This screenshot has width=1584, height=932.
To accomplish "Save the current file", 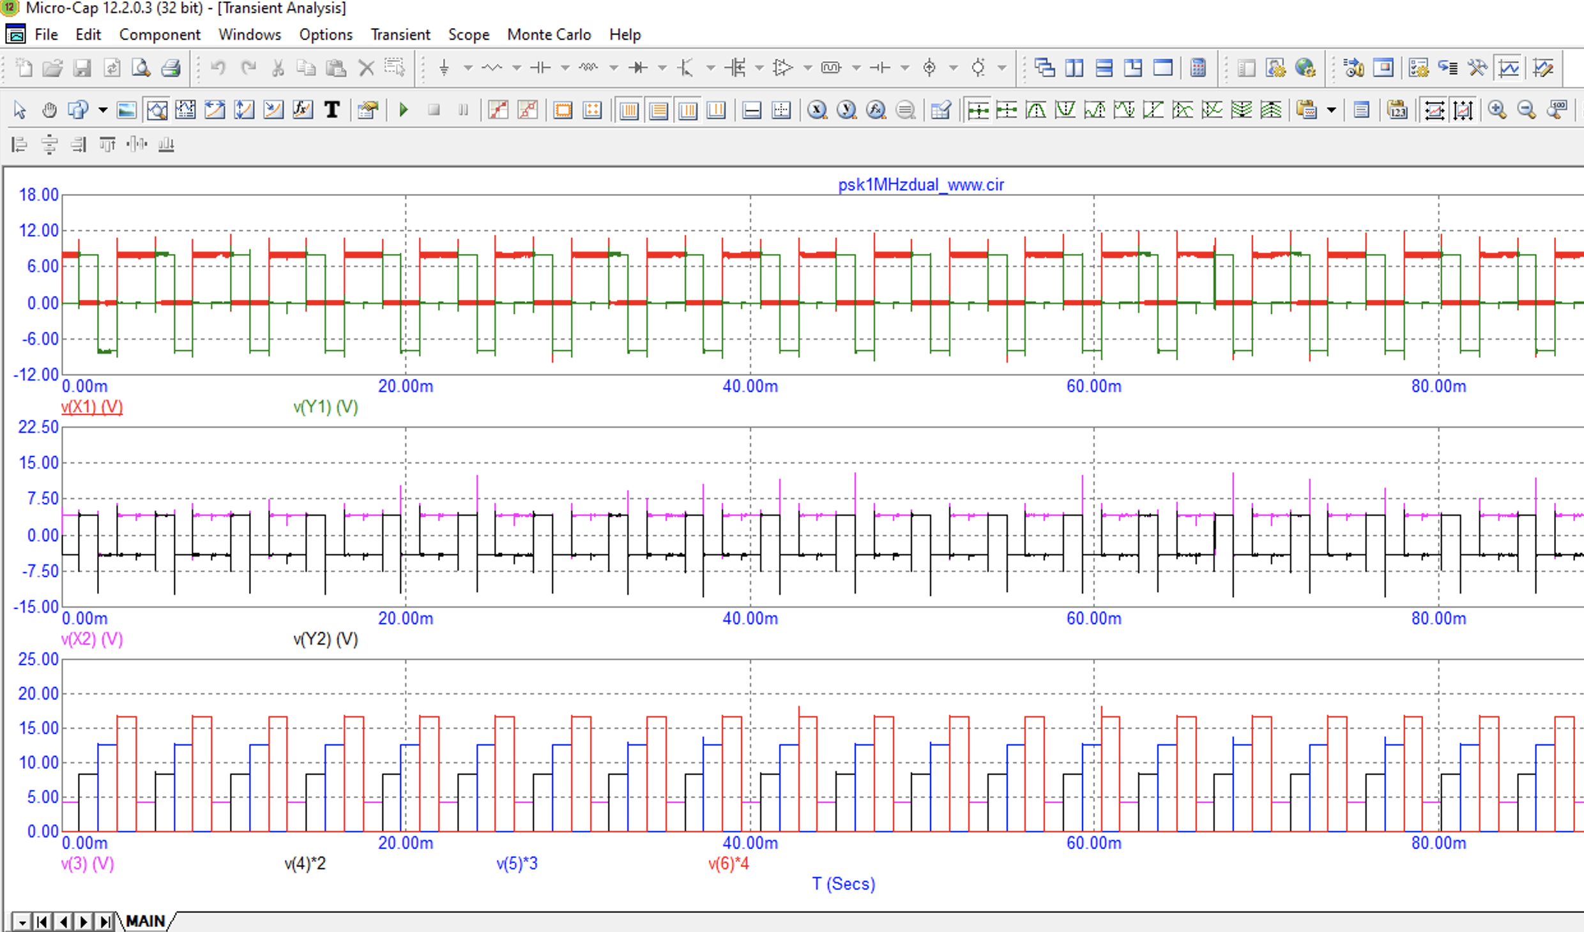I will [x=82, y=68].
